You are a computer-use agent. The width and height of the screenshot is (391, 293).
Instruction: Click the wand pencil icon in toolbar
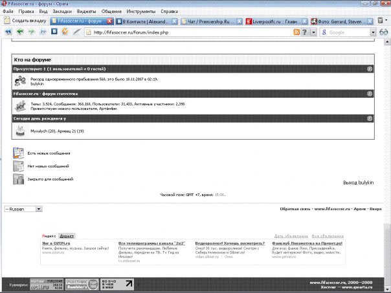point(77,32)
